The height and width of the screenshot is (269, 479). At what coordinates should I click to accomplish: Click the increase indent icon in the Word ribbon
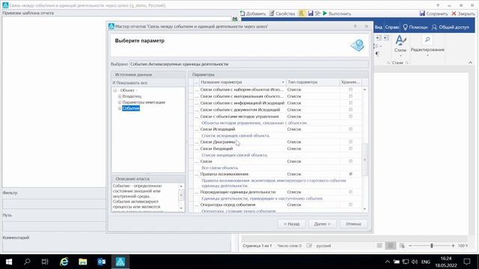coord(386,38)
